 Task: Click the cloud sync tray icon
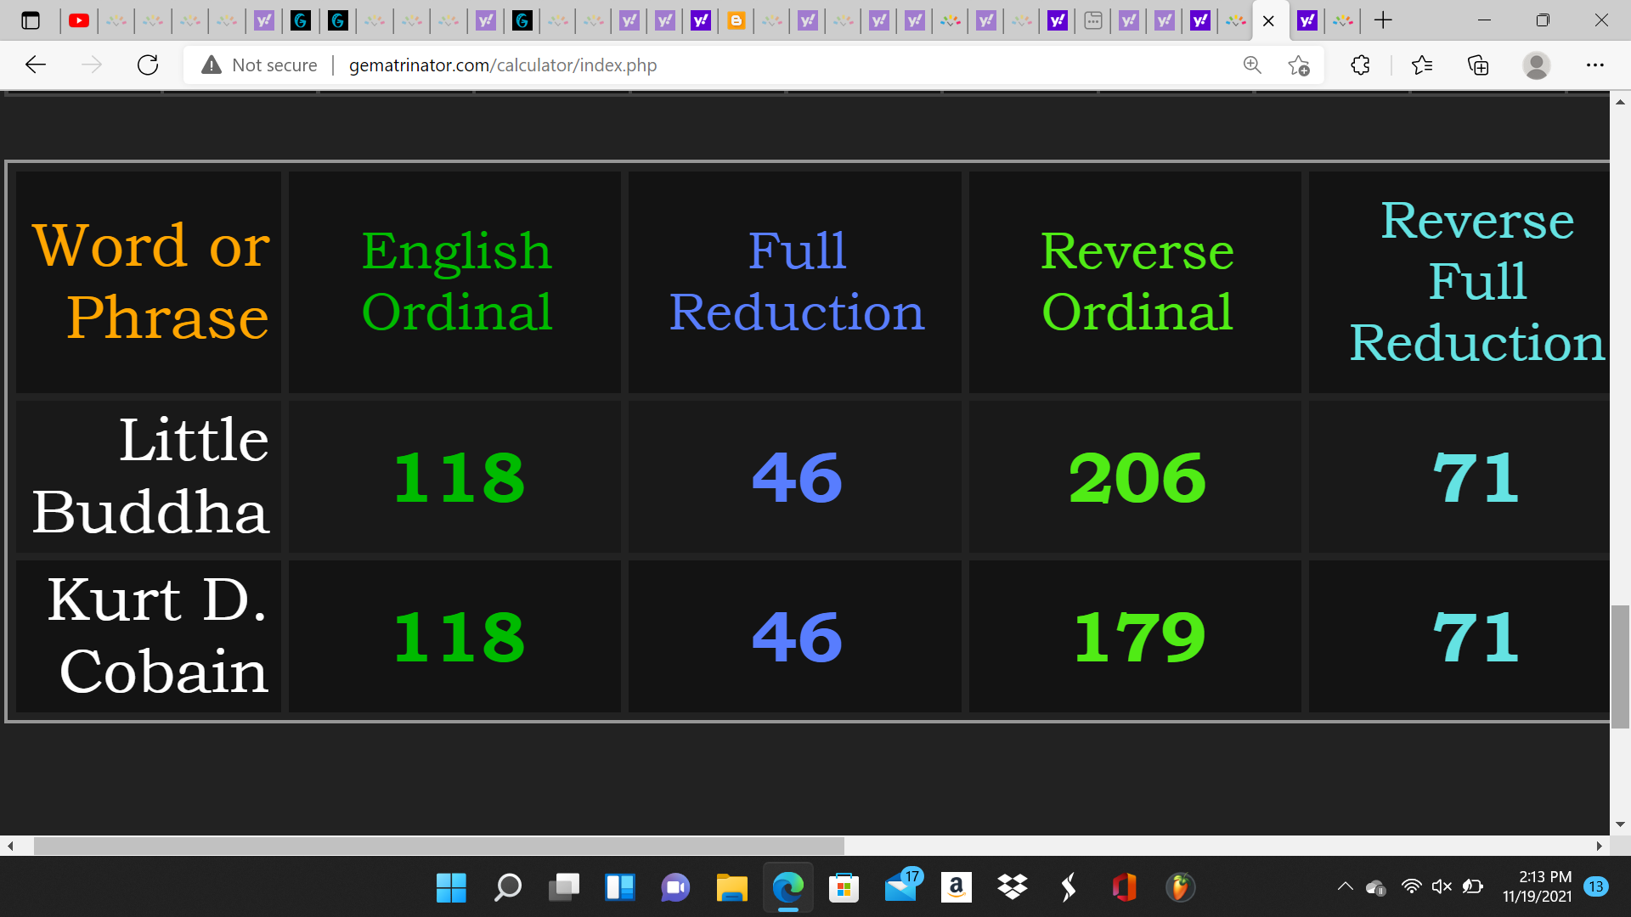point(1376,887)
